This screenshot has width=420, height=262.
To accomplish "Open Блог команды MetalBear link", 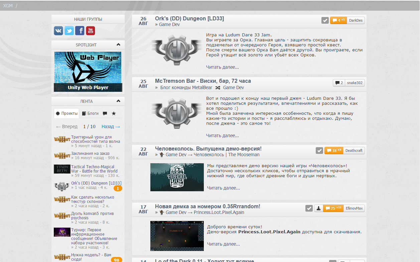I will [x=186, y=87].
